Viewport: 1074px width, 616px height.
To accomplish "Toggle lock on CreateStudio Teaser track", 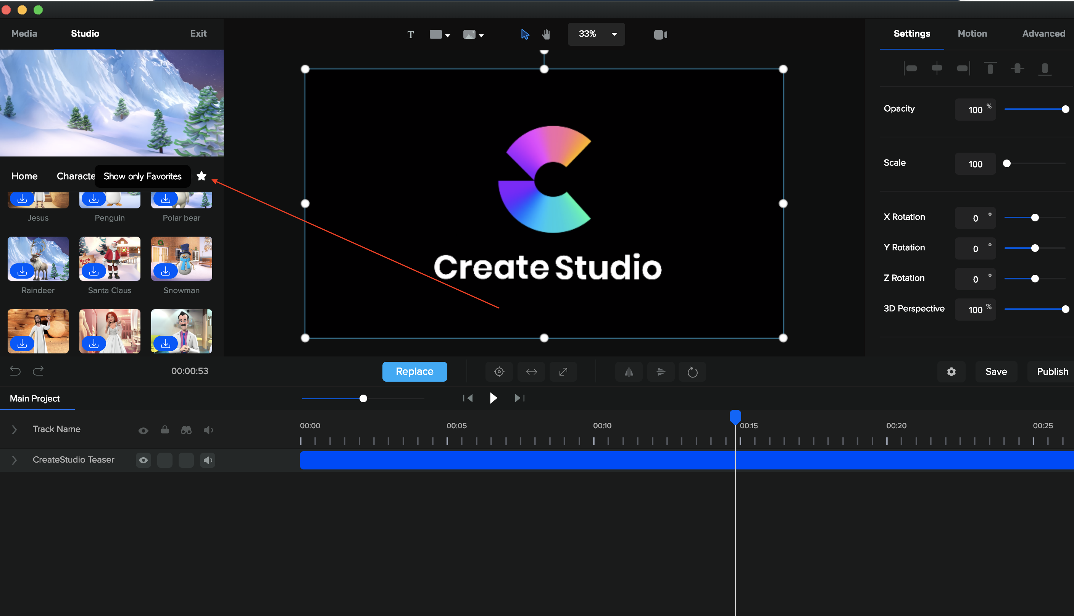I will [164, 460].
